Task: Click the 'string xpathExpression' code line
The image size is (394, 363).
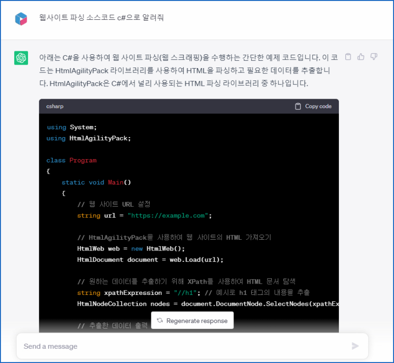Action: (193, 293)
